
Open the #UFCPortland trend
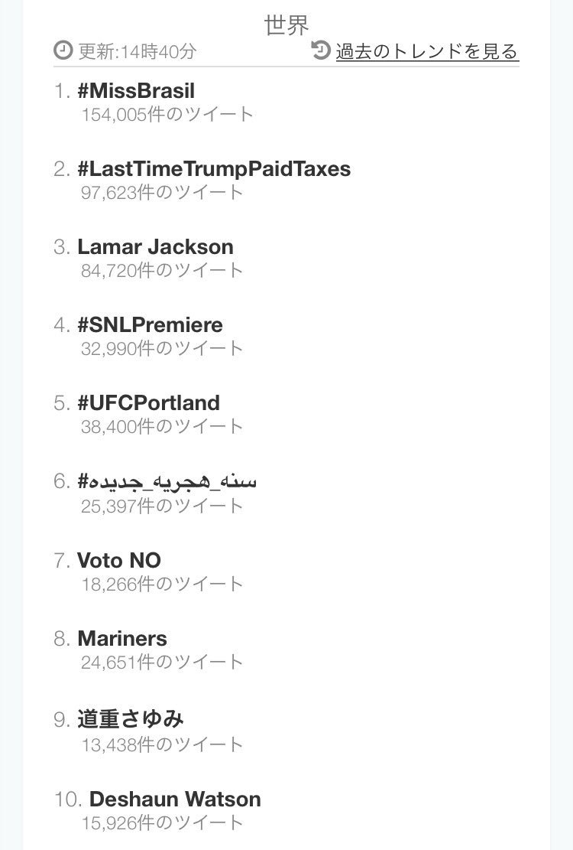(x=148, y=403)
